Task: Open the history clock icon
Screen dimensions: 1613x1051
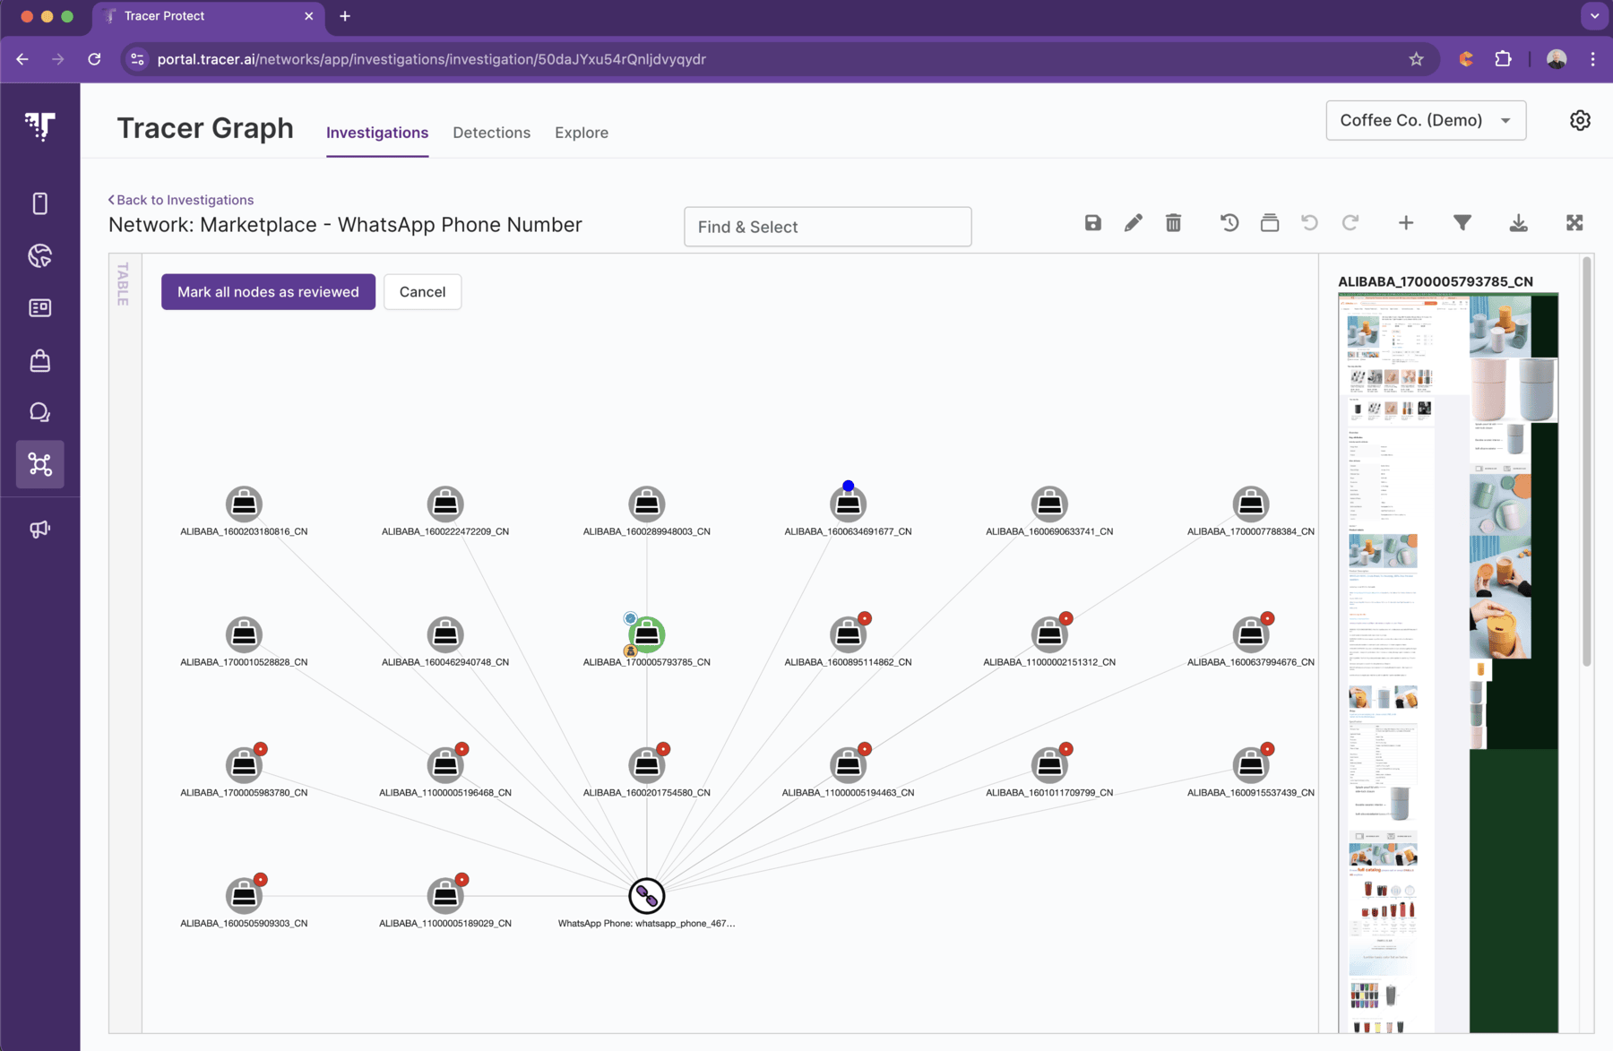Action: pyautogui.click(x=1229, y=223)
